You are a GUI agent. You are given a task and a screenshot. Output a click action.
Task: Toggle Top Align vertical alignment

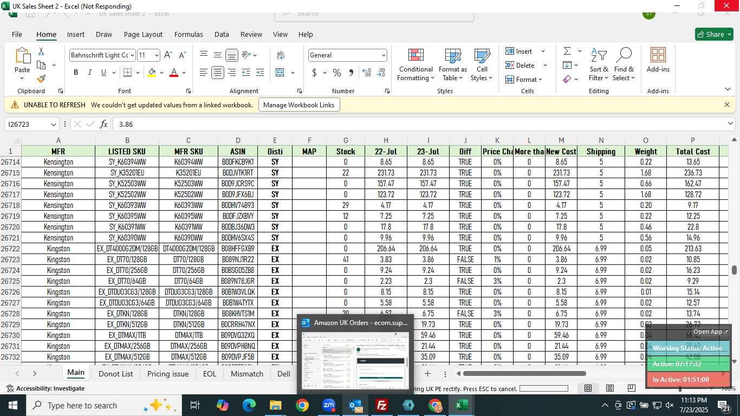click(x=203, y=55)
